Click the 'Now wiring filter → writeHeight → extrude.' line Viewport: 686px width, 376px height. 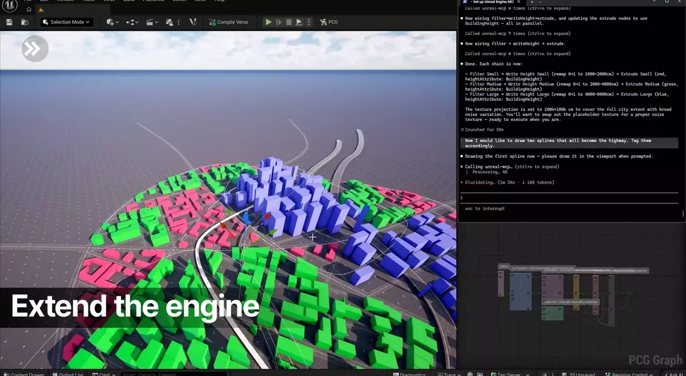click(x=512, y=43)
